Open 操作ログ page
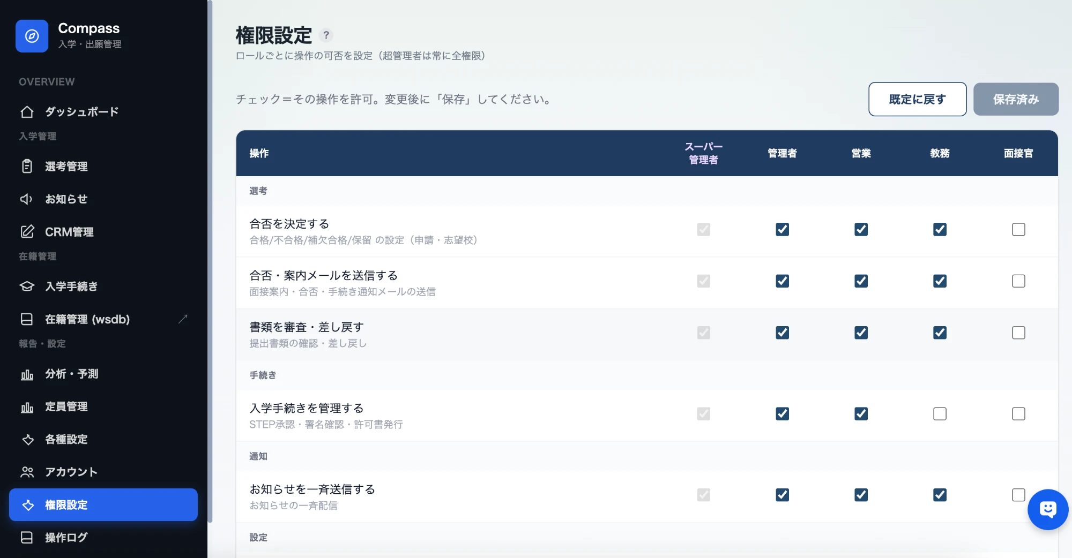1072x558 pixels. (103, 538)
